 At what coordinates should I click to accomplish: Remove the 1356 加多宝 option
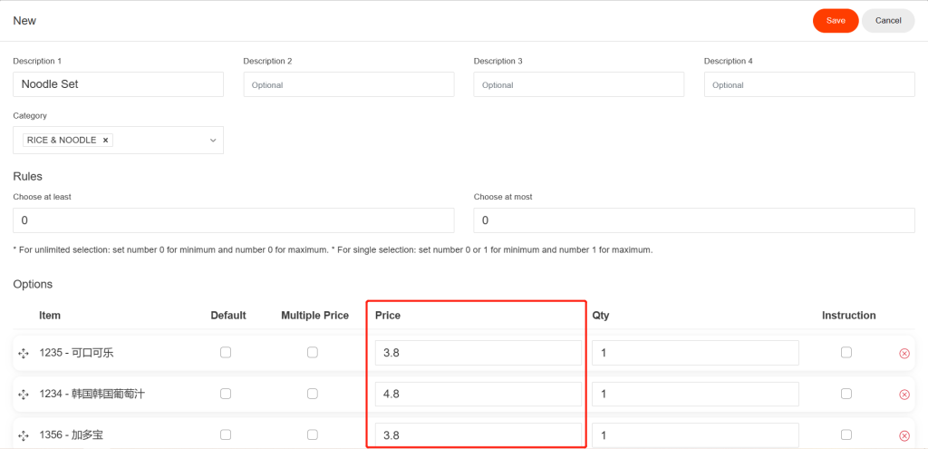pyautogui.click(x=904, y=436)
